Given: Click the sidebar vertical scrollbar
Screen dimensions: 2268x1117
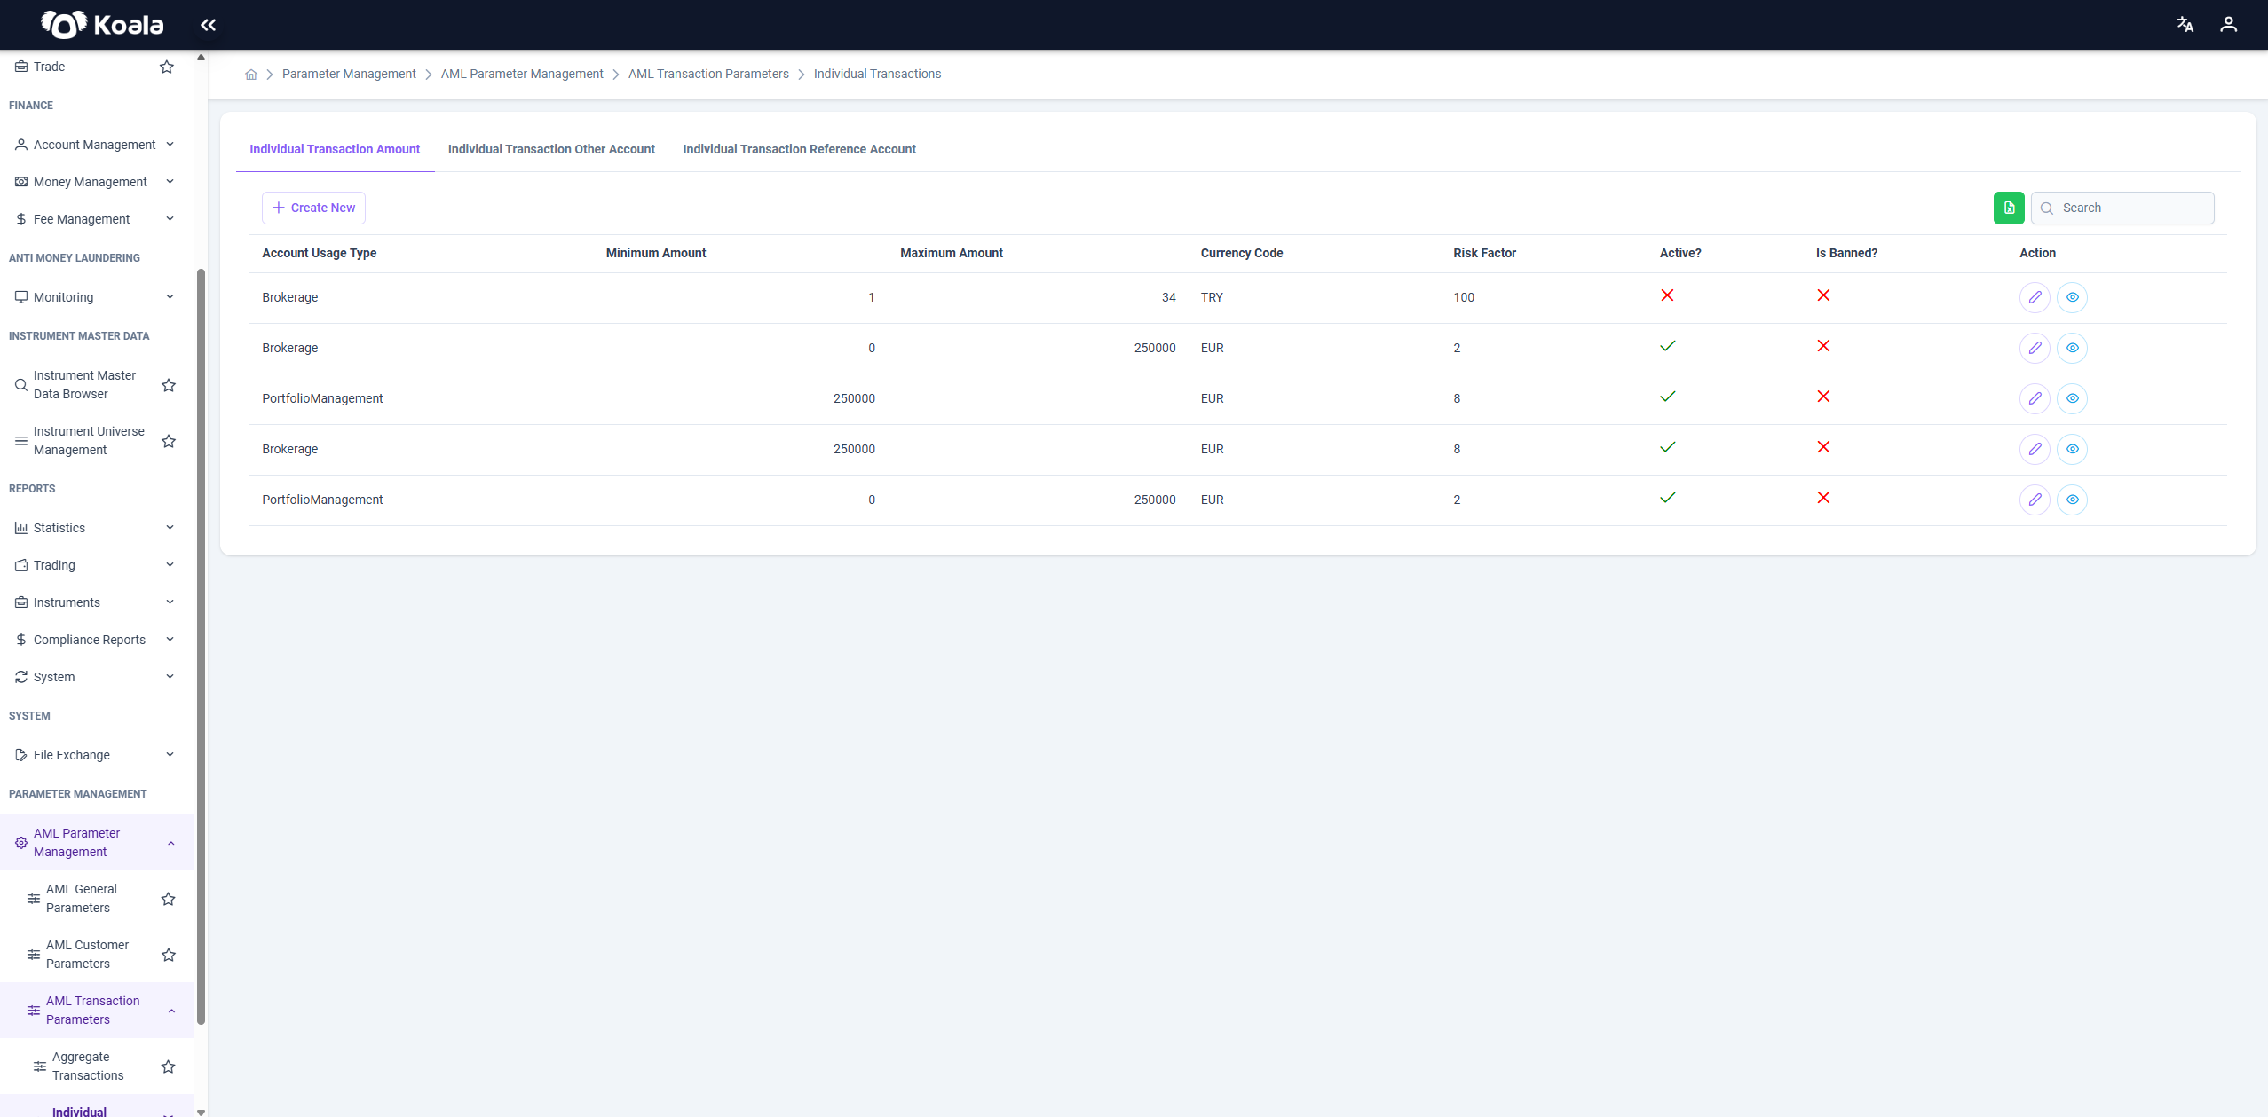Looking at the screenshot, I should click(x=201, y=648).
